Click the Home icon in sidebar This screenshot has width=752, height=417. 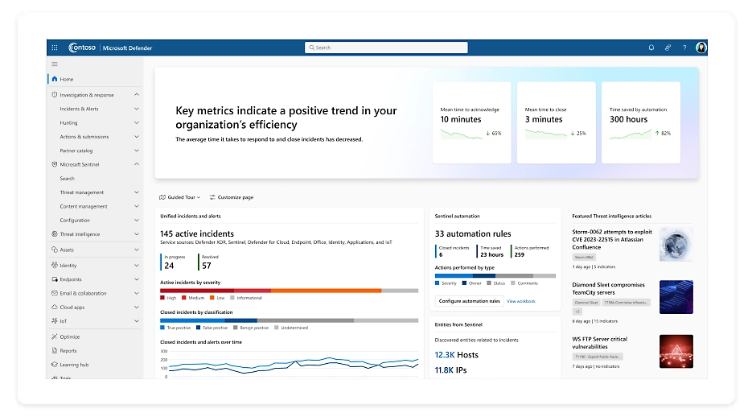click(x=55, y=79)
